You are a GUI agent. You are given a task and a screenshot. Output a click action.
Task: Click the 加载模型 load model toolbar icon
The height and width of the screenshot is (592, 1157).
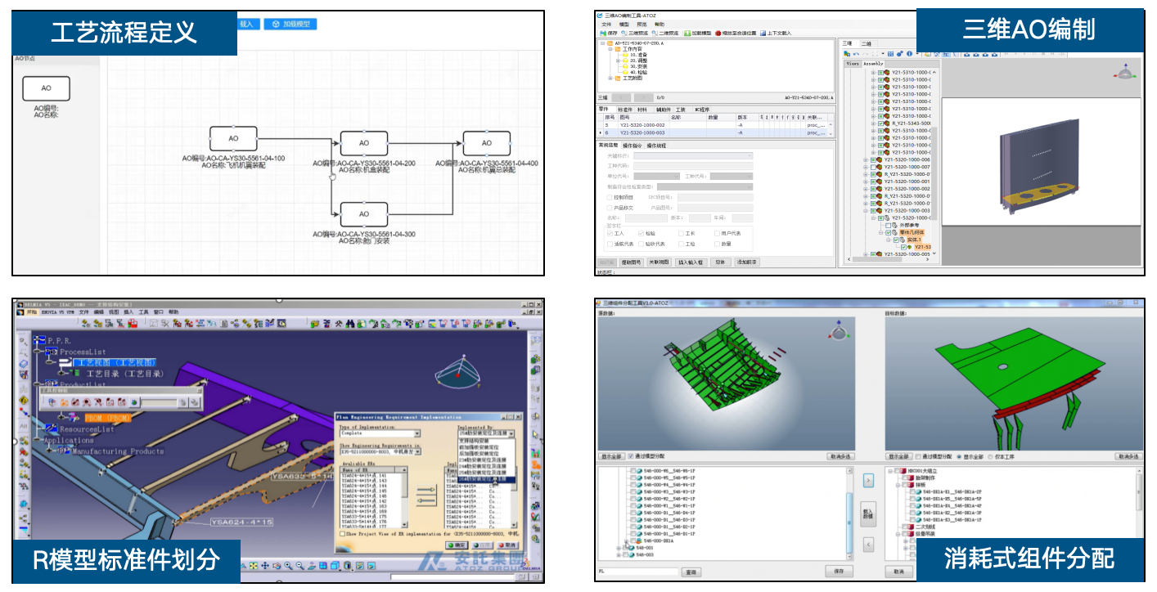[x=687, y=33]
